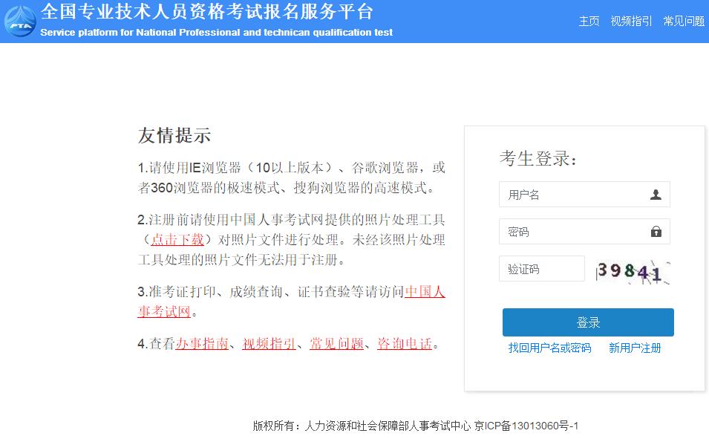Viewport: 709px width, 439px height.
Task: Open the 常见问题 header menu item
Action: pos(684,22)
